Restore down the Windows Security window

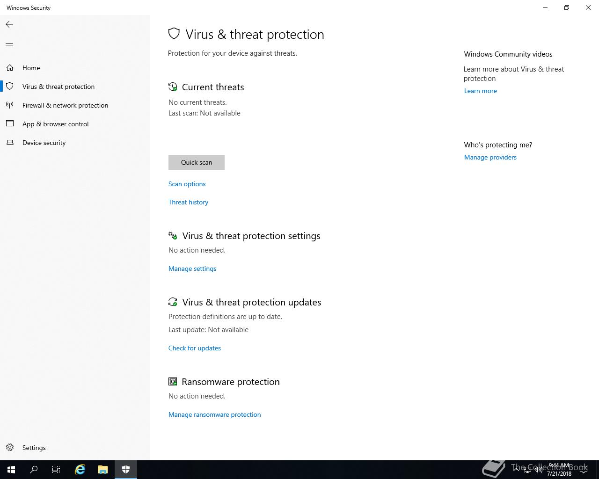(567, 7)
